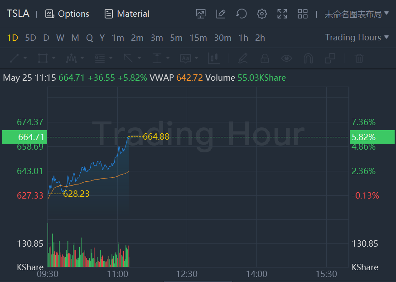The height and width of the screenshot is (282, 396).
Task: Open the chart monitor icon
Action: pos(201,14)
